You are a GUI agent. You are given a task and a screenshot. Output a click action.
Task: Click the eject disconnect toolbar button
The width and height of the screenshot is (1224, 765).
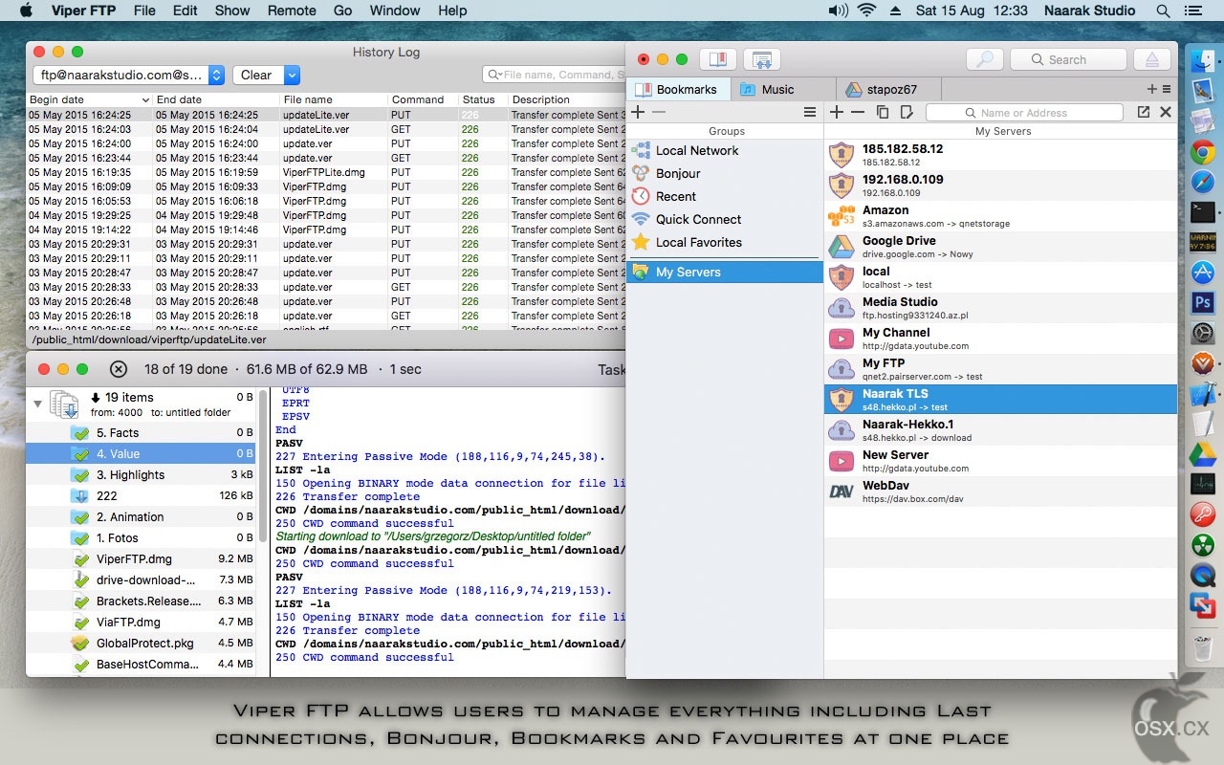pos(1152,59)
